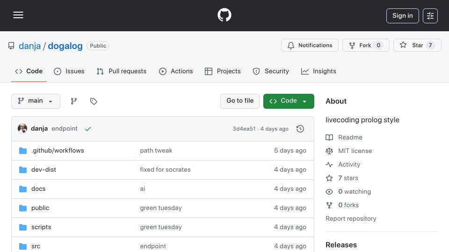View branches via branch icon
Viewport: 449px width, 252px height.
(x=74, y=101)
